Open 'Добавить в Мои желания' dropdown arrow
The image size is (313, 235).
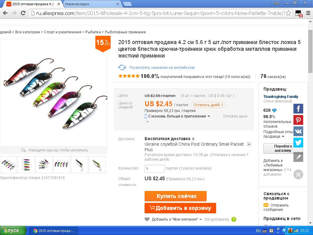(201, 219)
